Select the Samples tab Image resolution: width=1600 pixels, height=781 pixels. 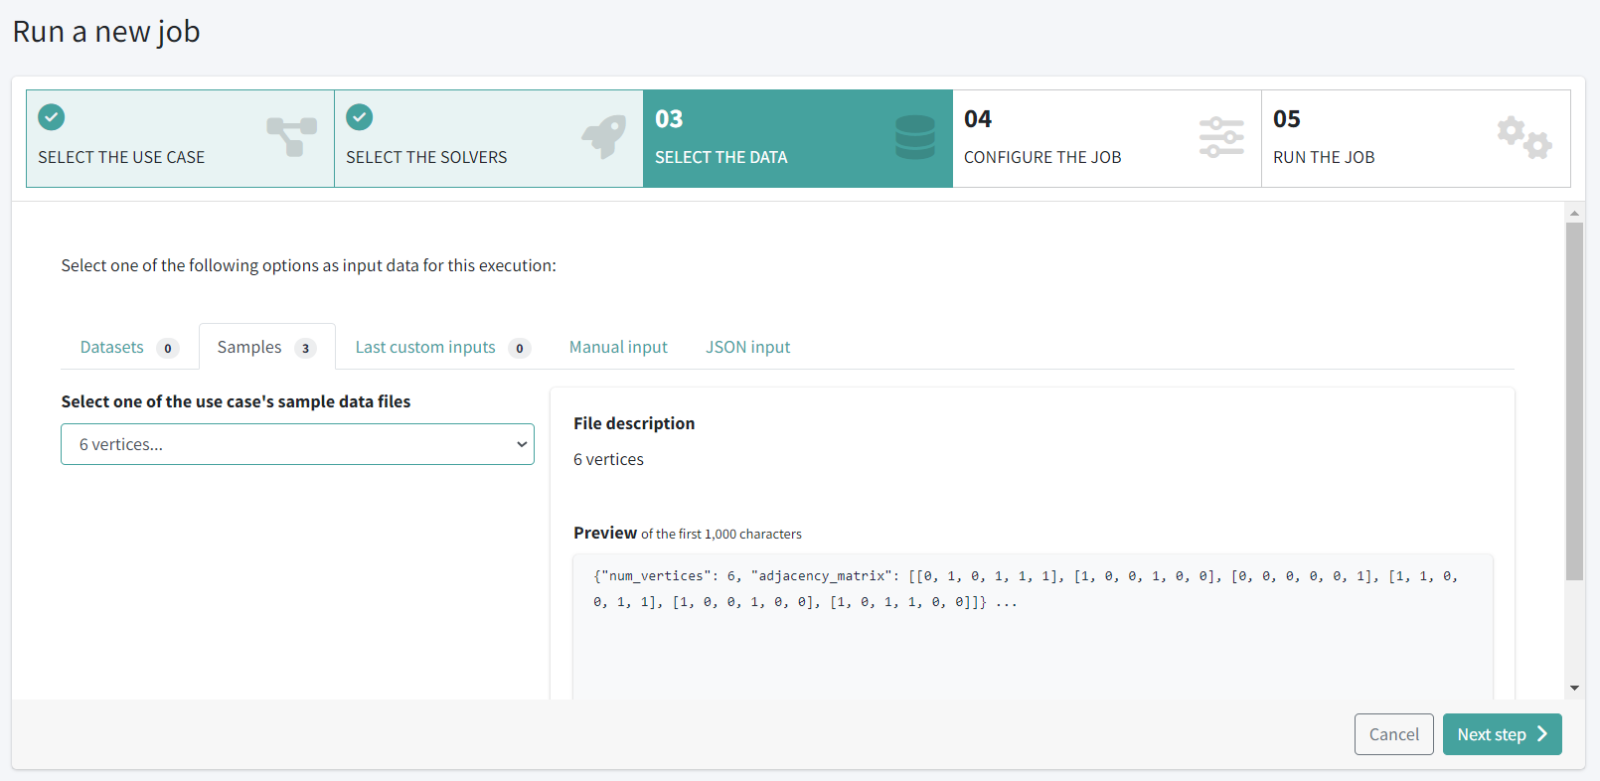pyautogui.click(x=266, y=347)
